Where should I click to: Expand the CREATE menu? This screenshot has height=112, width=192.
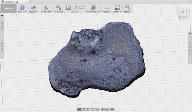(x=22, y=12)
